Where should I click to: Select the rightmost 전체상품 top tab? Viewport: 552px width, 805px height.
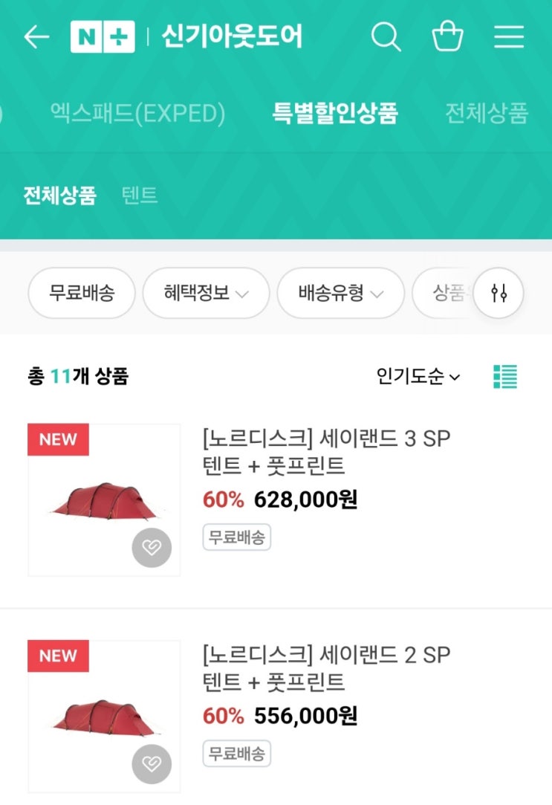[487, 114]
